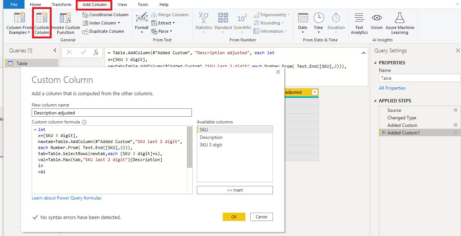The height and width of the screenshot is (236, 461).
Task: Open Azure Machine Learning
Action: [x=400, y=23]
